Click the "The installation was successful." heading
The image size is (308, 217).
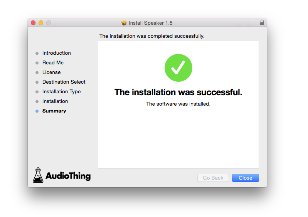point(178,93)
